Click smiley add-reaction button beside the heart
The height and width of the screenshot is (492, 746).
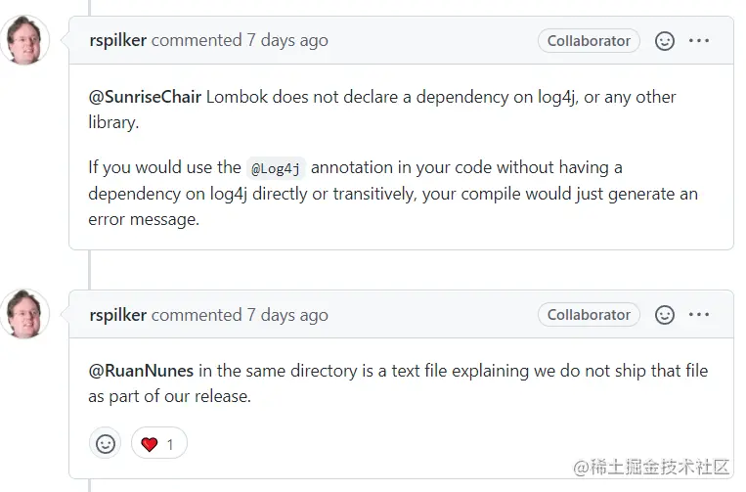[x=106, y=443]
